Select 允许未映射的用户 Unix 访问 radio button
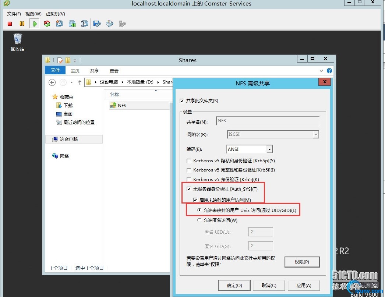 [x=199, y=210]
